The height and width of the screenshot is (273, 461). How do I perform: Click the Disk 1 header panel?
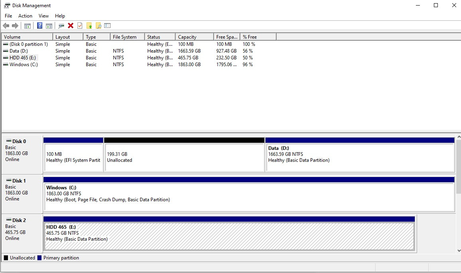[x=22, y=194]
